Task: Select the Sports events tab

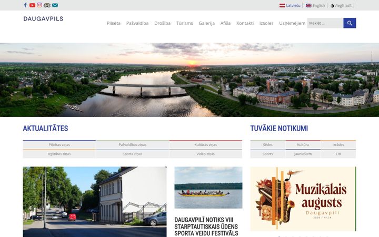Action: pyautogui.click(x=268, y=154)
